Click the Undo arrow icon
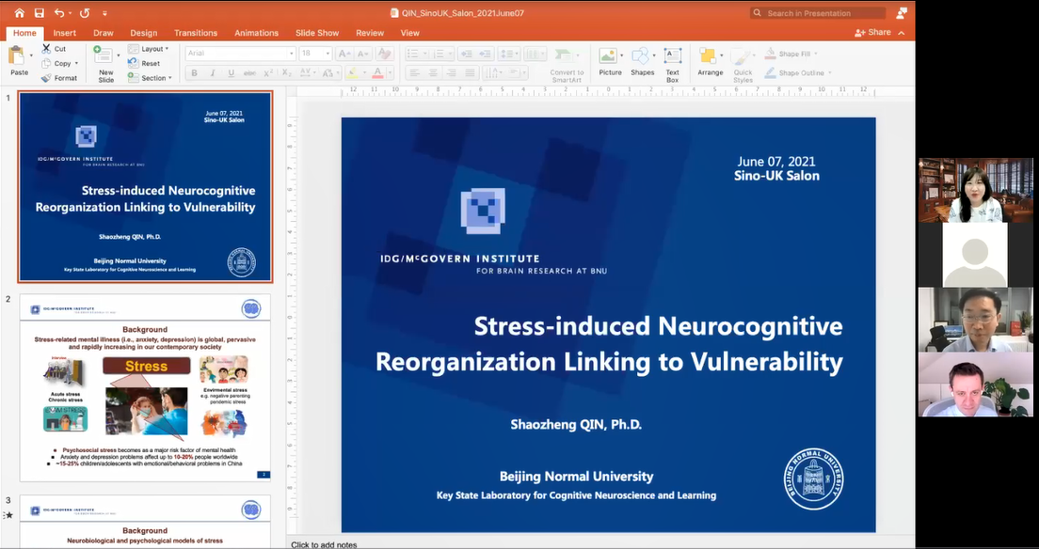1039x549 pixels. tap(60, 13)
